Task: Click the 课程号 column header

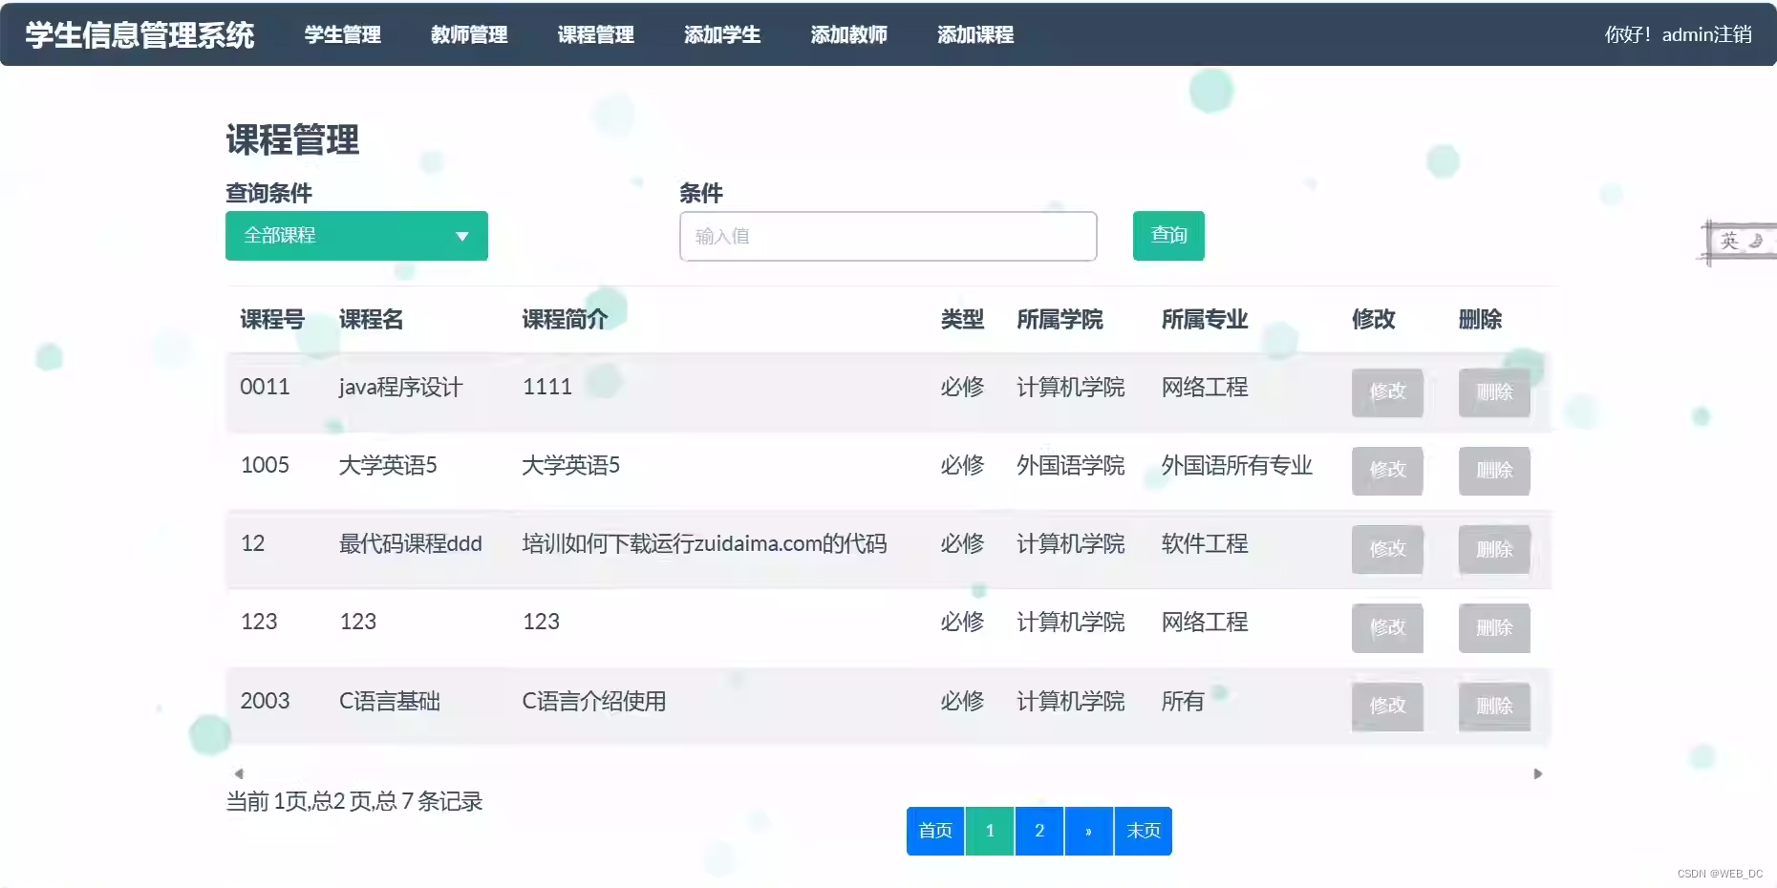Action: pyautogui.click(x=271, y=319)
